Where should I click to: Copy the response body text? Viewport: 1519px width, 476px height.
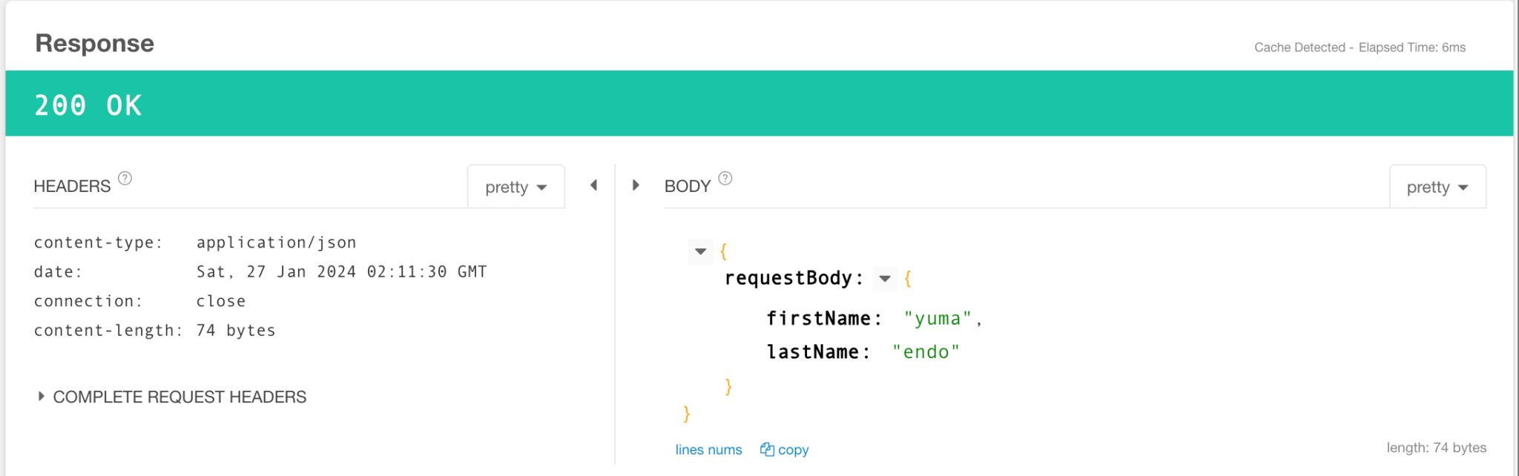(x=793, y=449)
